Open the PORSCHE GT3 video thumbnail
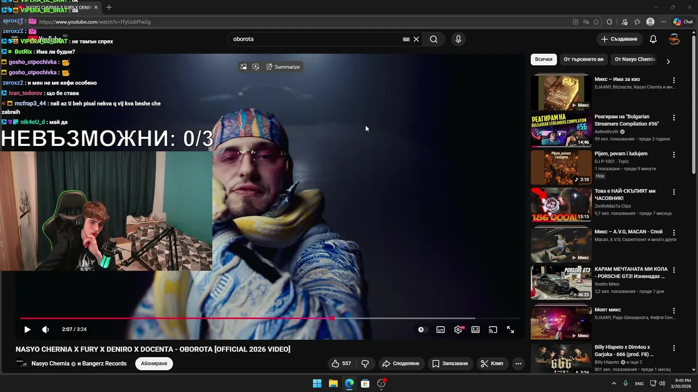Screen dimensions: 698x392 click(561, 283)
